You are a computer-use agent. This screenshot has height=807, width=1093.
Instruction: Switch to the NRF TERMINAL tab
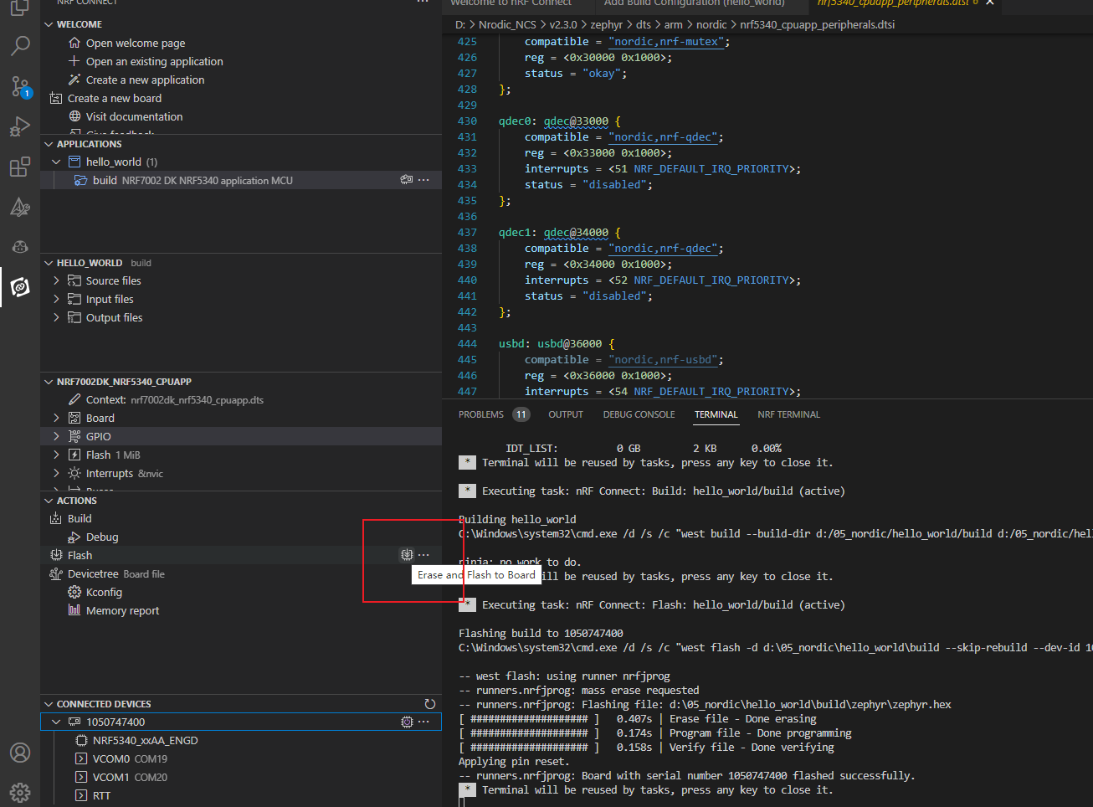[x=788, y=414]
